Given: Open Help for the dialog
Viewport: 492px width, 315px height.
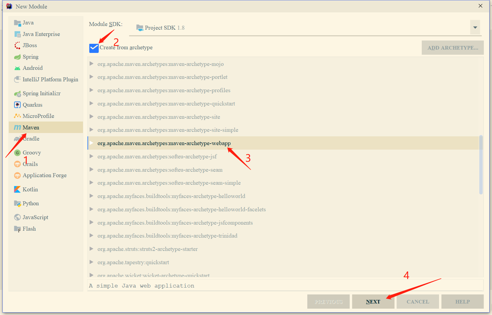Looking at the screenshot, I should click(x=462, y=302).
